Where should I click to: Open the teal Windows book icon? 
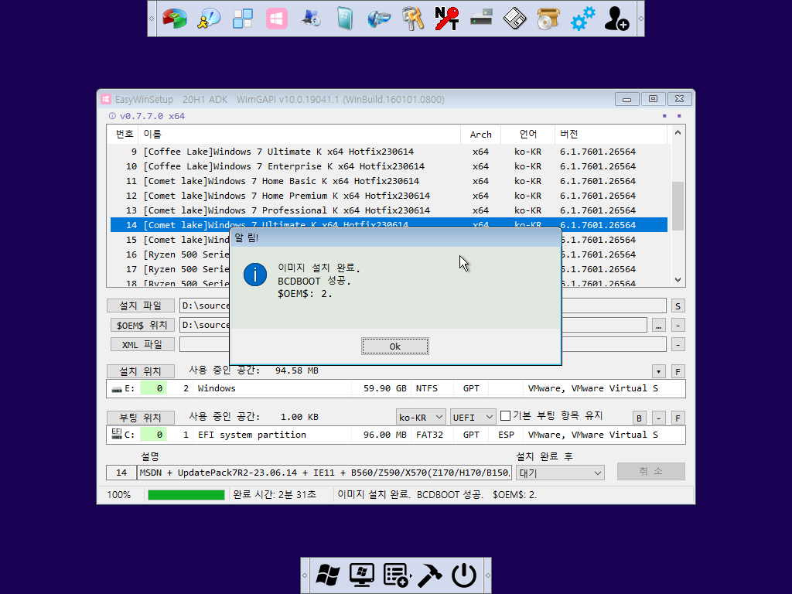point(344,19)
